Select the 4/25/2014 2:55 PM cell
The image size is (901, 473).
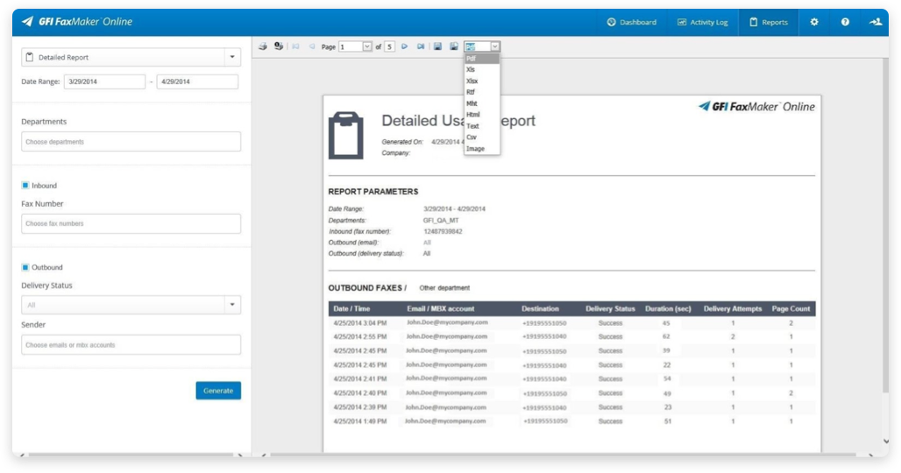(359, 337)
